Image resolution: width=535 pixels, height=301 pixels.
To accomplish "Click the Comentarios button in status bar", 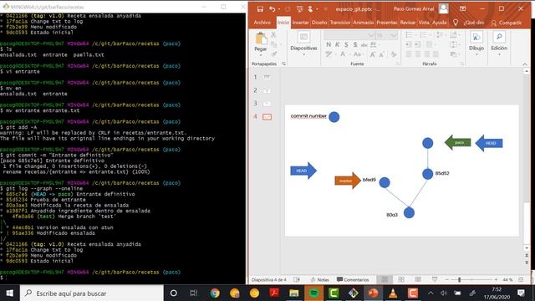I will tap(353, 280).
